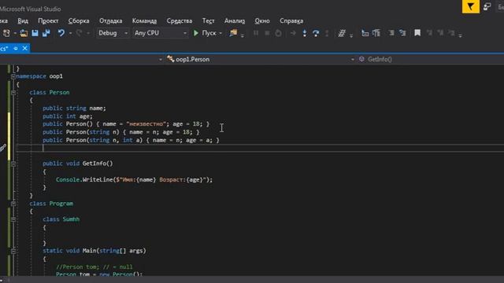
Task: Open the Проект menu
Action: pyautogui.click(x=48, y=21)
